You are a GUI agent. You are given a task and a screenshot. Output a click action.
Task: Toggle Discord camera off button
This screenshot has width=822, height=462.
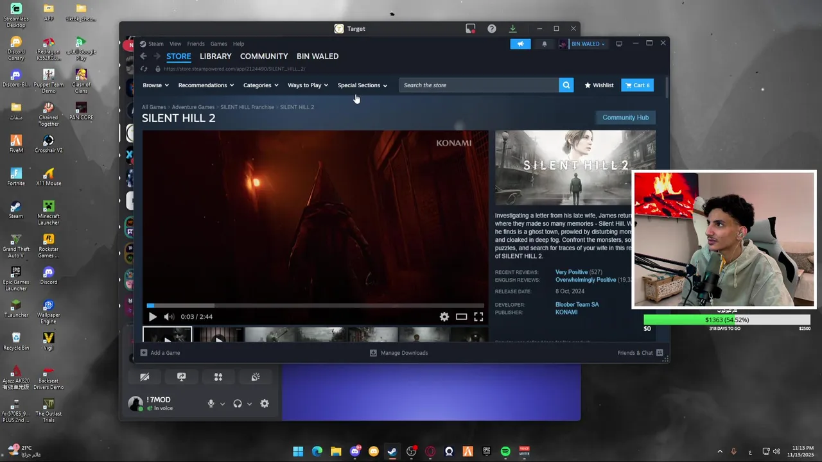tap(144, 377)
